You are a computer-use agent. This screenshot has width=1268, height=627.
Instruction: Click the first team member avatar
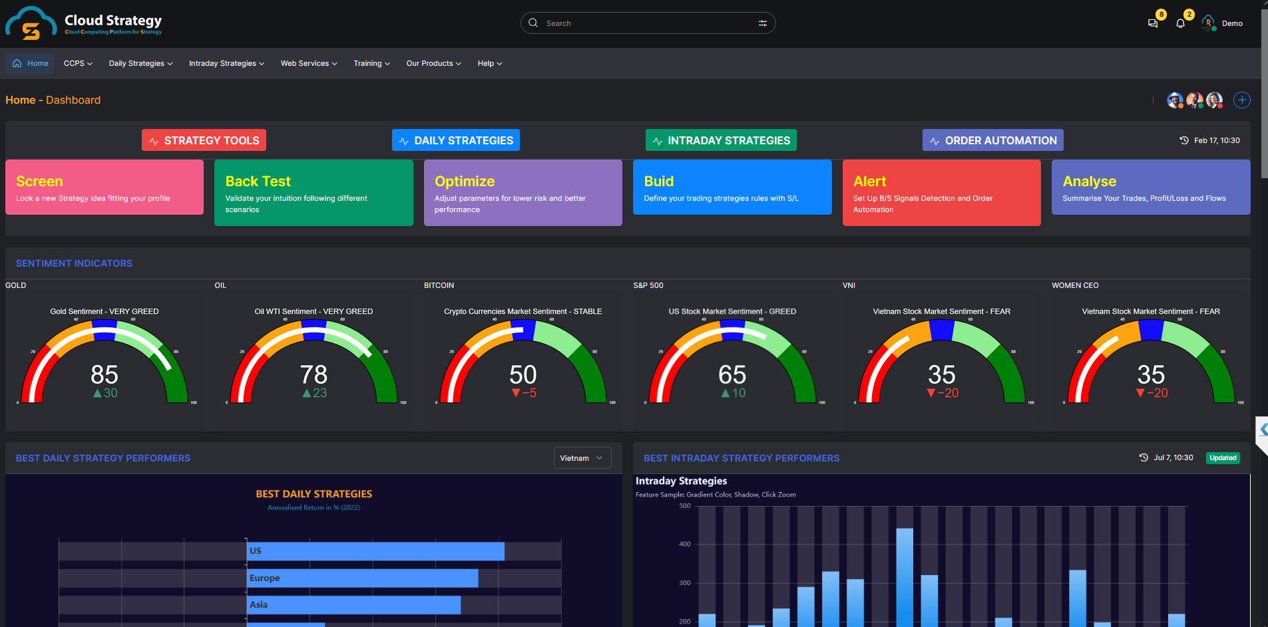point(1175,100)
